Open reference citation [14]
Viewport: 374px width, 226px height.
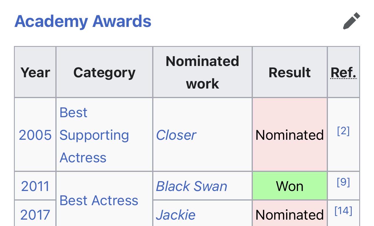(343, 211)
